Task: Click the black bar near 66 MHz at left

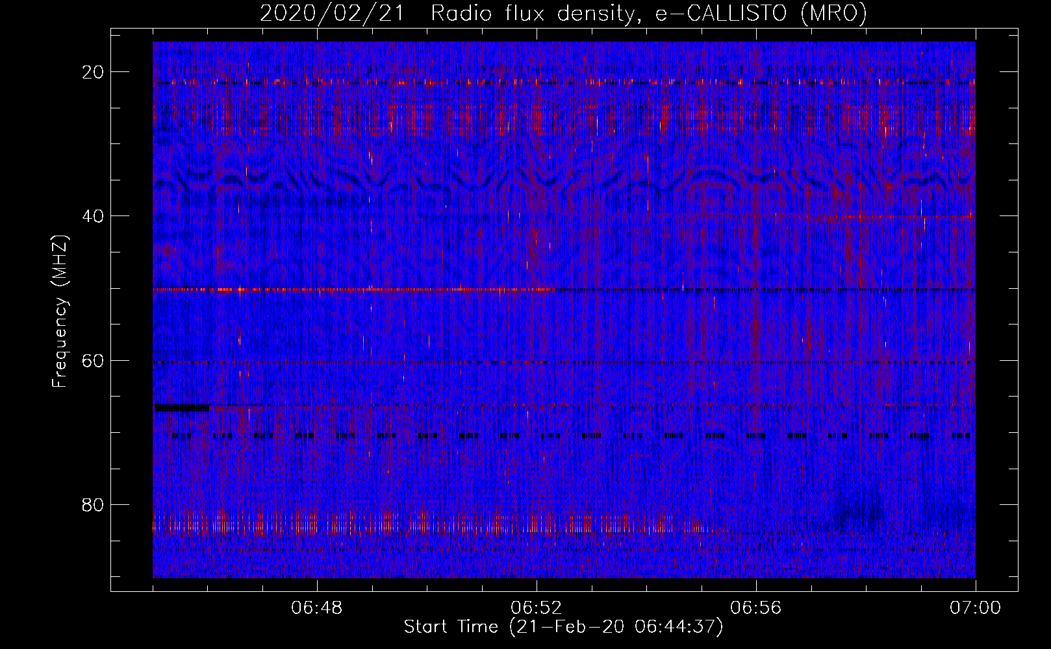Action: pos(181,408)
